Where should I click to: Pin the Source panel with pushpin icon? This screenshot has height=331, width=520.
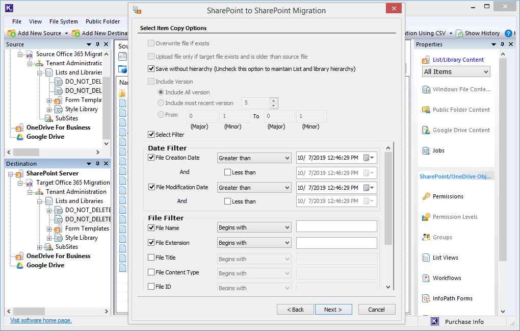(97, 44)
